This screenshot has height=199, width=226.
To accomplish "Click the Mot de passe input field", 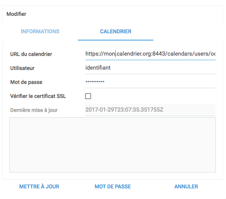I will pos(150,82).
